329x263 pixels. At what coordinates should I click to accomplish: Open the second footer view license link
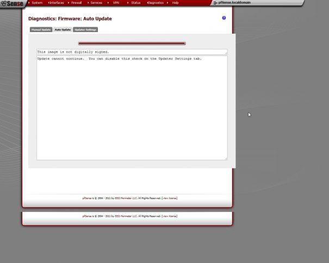[170, 216]
